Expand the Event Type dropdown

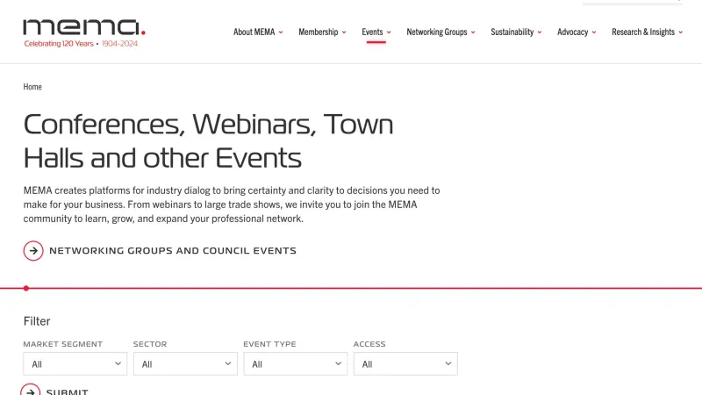point(296,363)
